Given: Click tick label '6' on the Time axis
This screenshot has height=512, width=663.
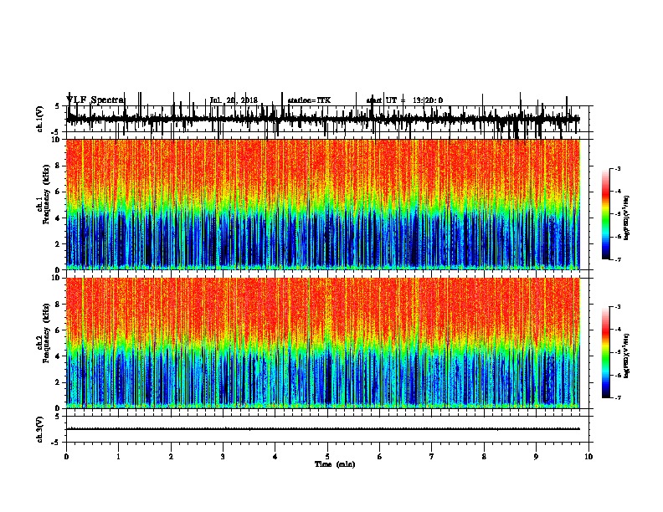Looking at the screenshot, I should pos(379,456).
